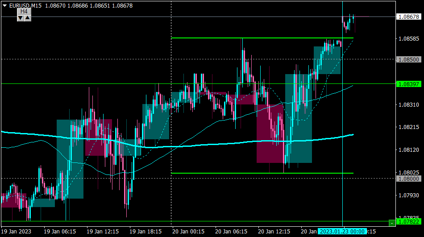Click the 20 Jan 06:15 time label
The width and height of the screenshot is (424, 237).
pos(231,232)
